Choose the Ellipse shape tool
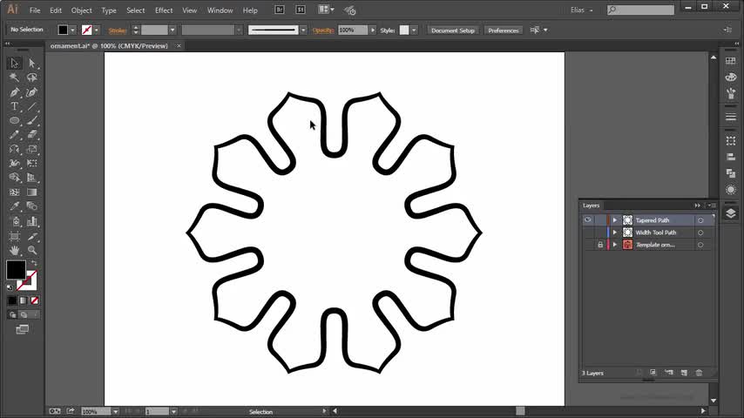744x418 pixels. (14, 120)
